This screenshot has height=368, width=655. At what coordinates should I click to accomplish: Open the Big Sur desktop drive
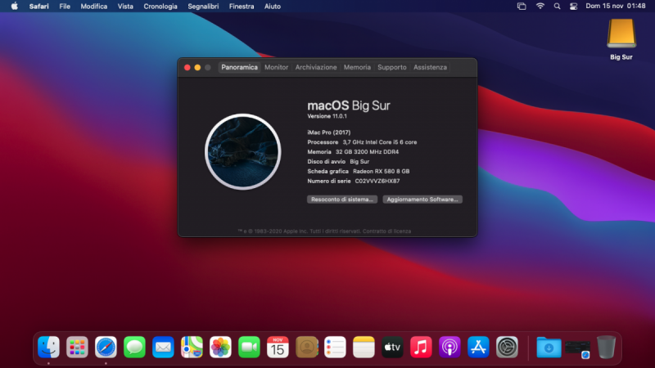tap(621, 34)
